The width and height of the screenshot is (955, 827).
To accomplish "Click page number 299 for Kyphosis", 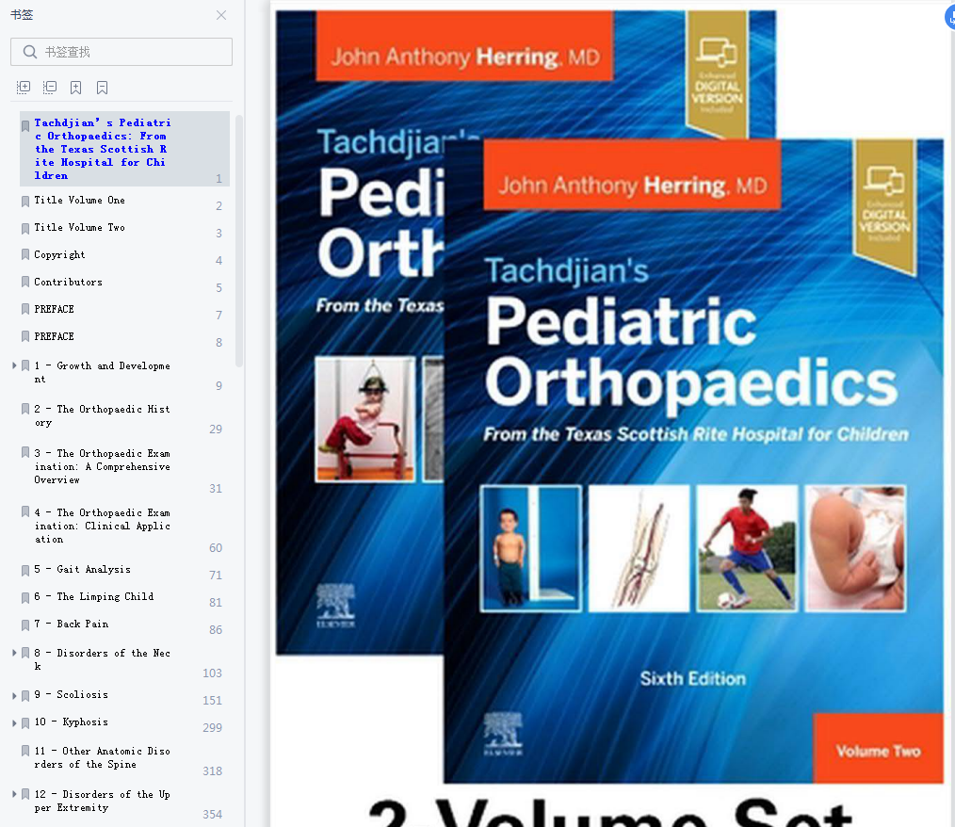I will coord(212,728).
